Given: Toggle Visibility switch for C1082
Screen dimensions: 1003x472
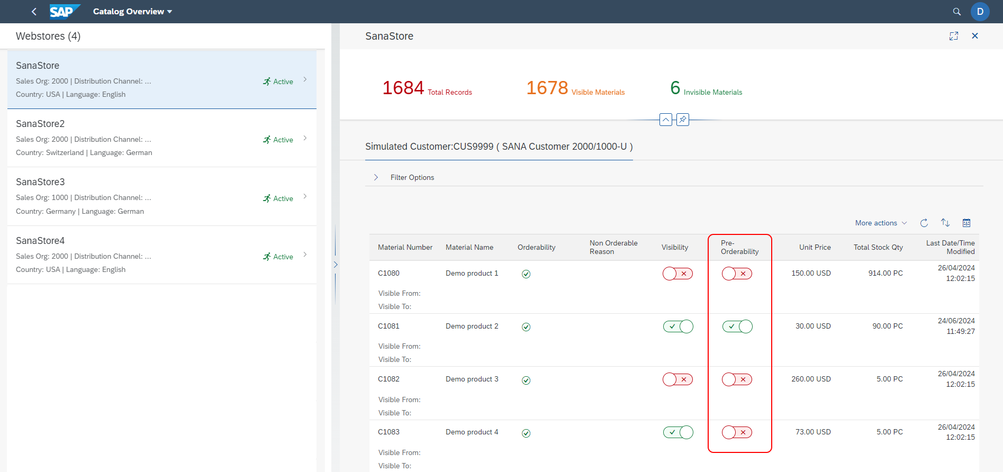Looking at the screenshot, I should [678, 379].
